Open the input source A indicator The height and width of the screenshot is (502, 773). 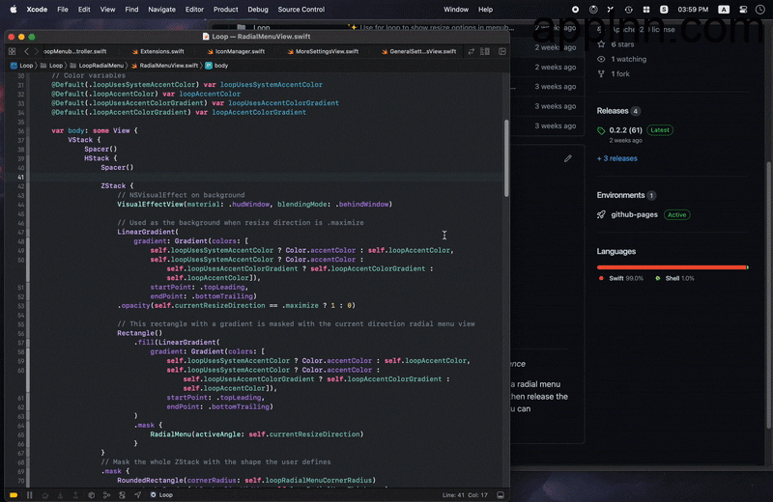pyautogui.click(x=724, y=10)
